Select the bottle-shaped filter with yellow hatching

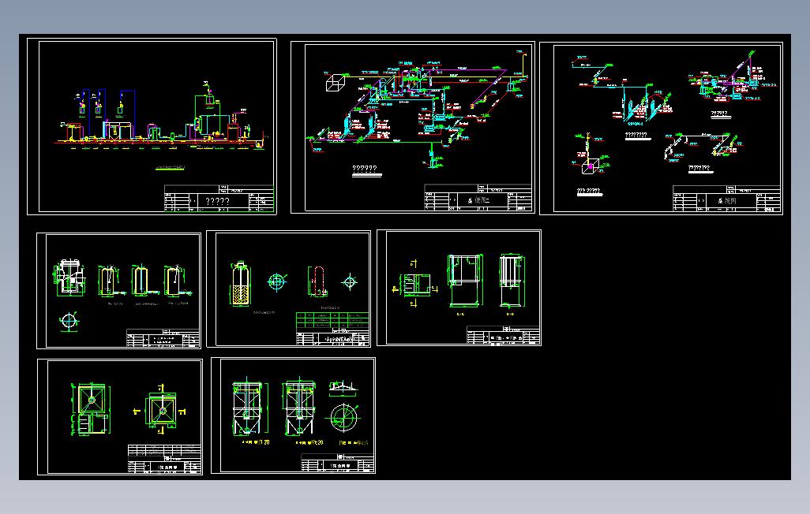click(240, 284)
